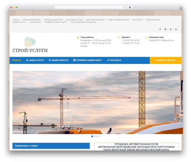This screenshot has height=162, width=191.
Task: Open the Главная link in the top menu
Action: tap(16, 20)
